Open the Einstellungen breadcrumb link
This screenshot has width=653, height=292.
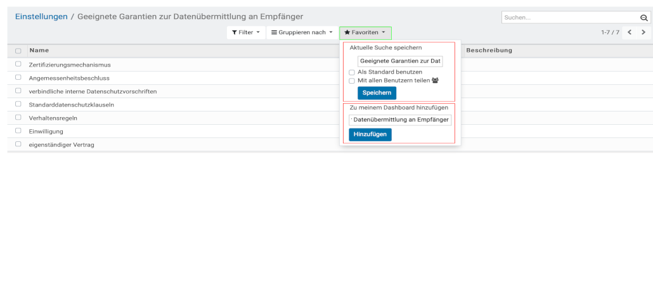pos(41,16)
